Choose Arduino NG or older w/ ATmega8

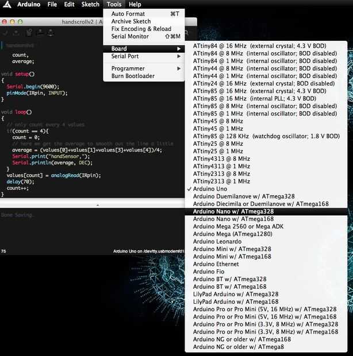(266, 347)
